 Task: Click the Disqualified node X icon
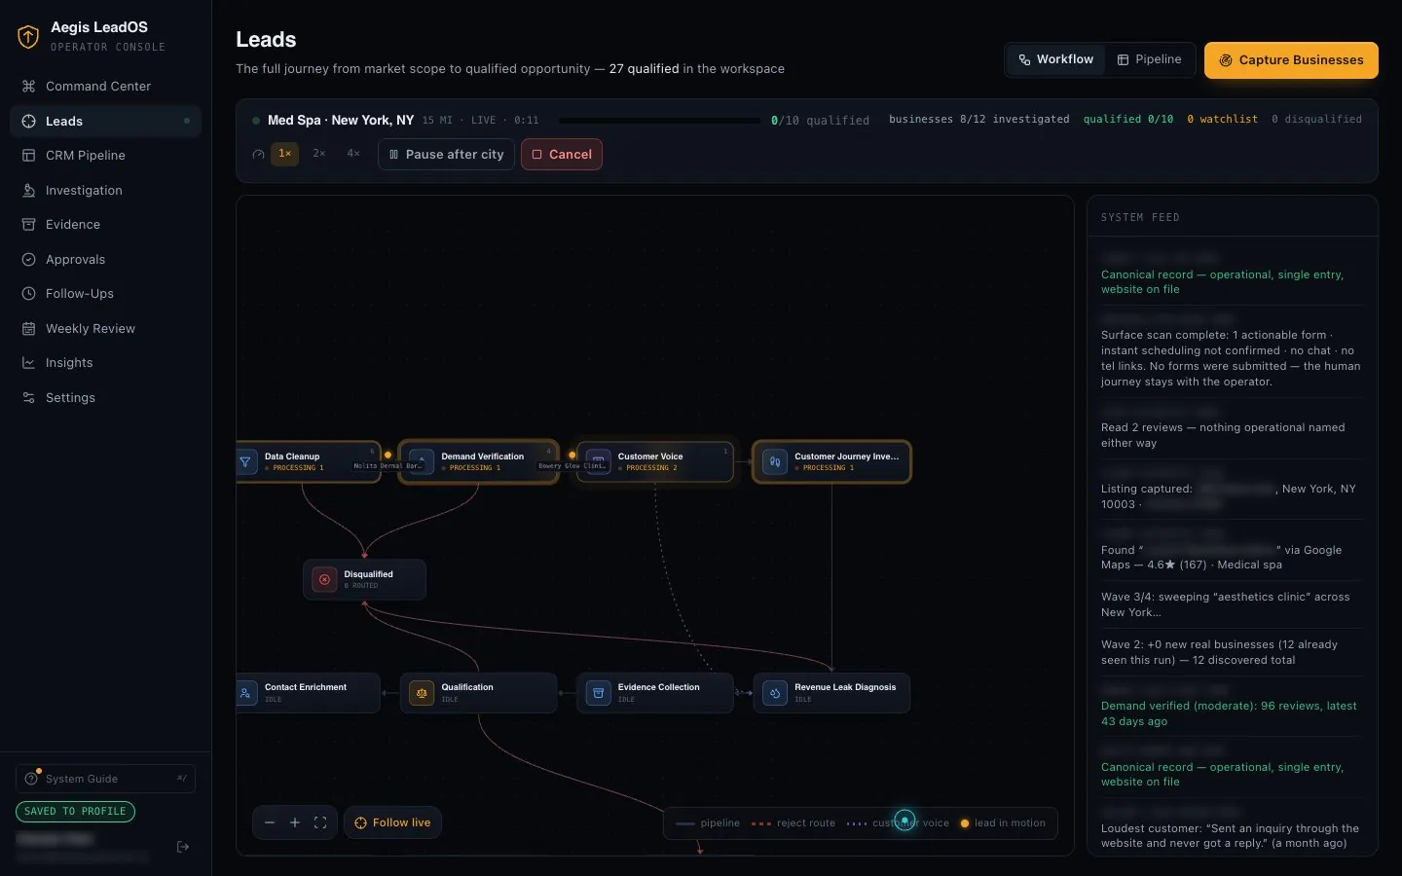point(324,580)
